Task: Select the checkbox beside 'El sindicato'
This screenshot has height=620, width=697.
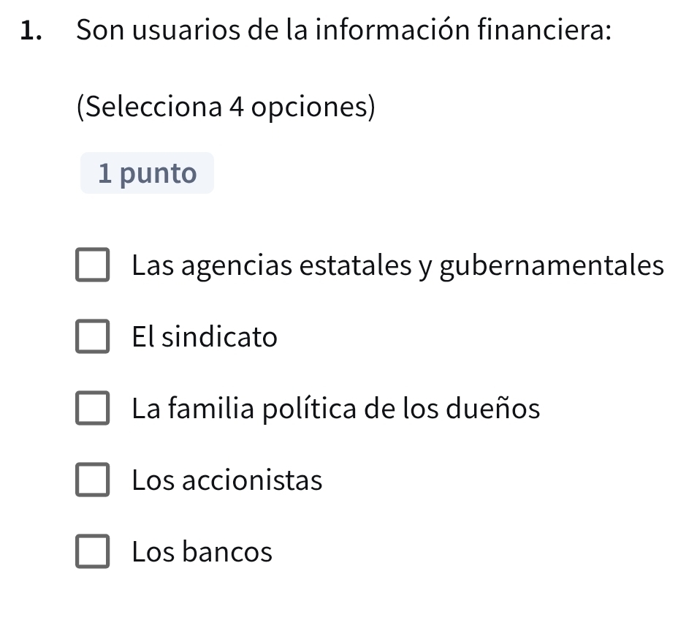Action: [93, 337]
